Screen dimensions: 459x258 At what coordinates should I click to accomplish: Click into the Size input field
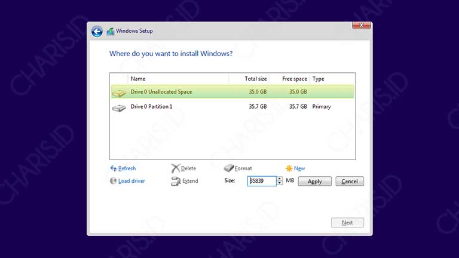262,181
